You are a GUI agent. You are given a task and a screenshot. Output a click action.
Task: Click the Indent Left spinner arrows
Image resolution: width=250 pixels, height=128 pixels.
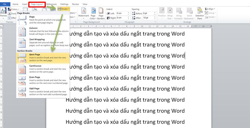pyautogui.click(x=129, y=13)
